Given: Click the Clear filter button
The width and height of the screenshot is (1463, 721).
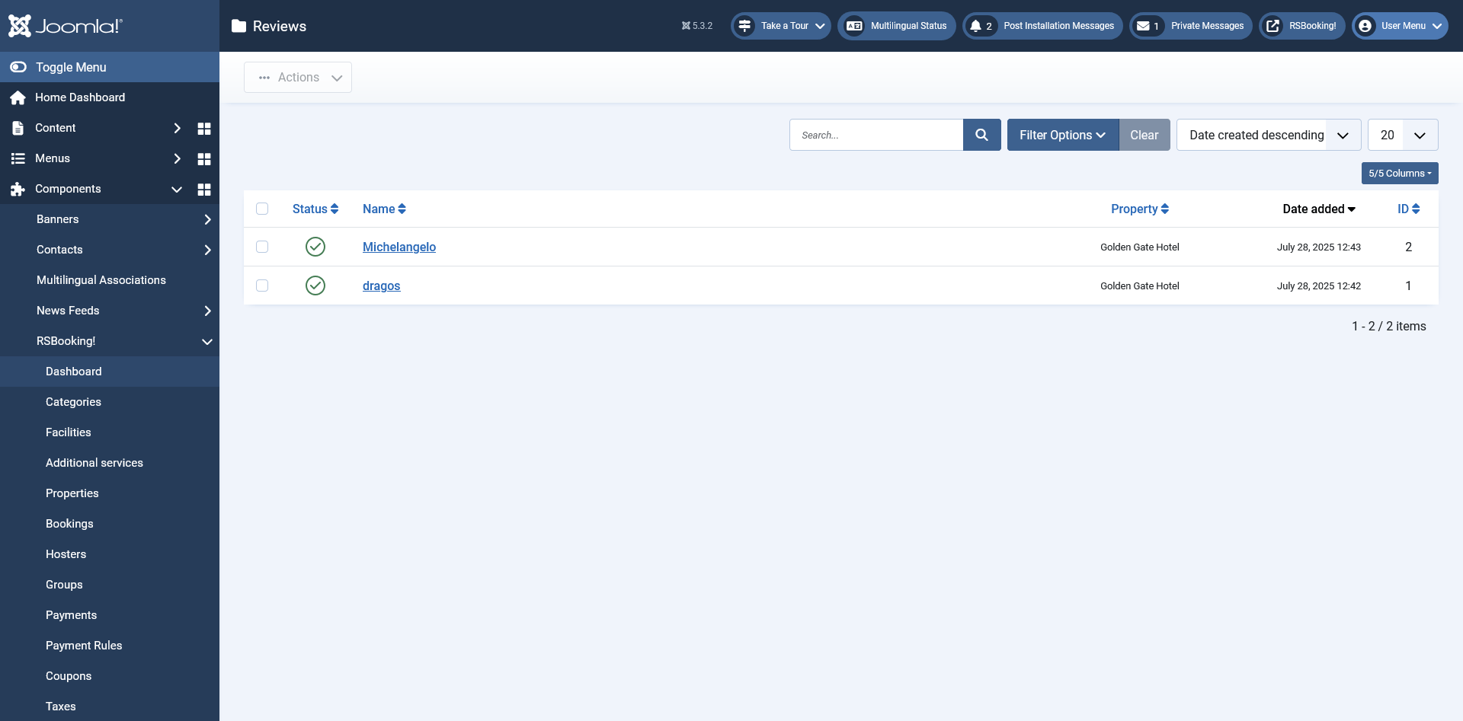Looking at the screenshot, I should tap(1144, 135).
